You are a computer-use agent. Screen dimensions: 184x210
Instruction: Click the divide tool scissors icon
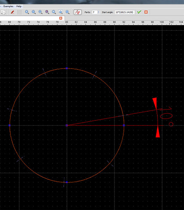77,12
